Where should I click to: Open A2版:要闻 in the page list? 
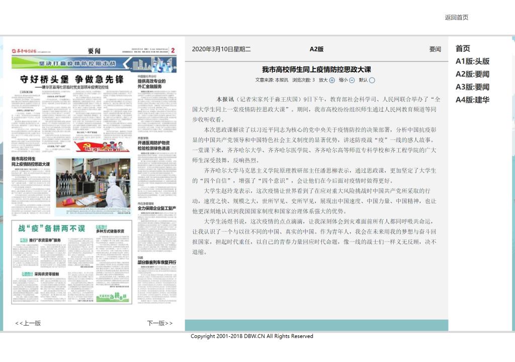[x=472, y=74]
